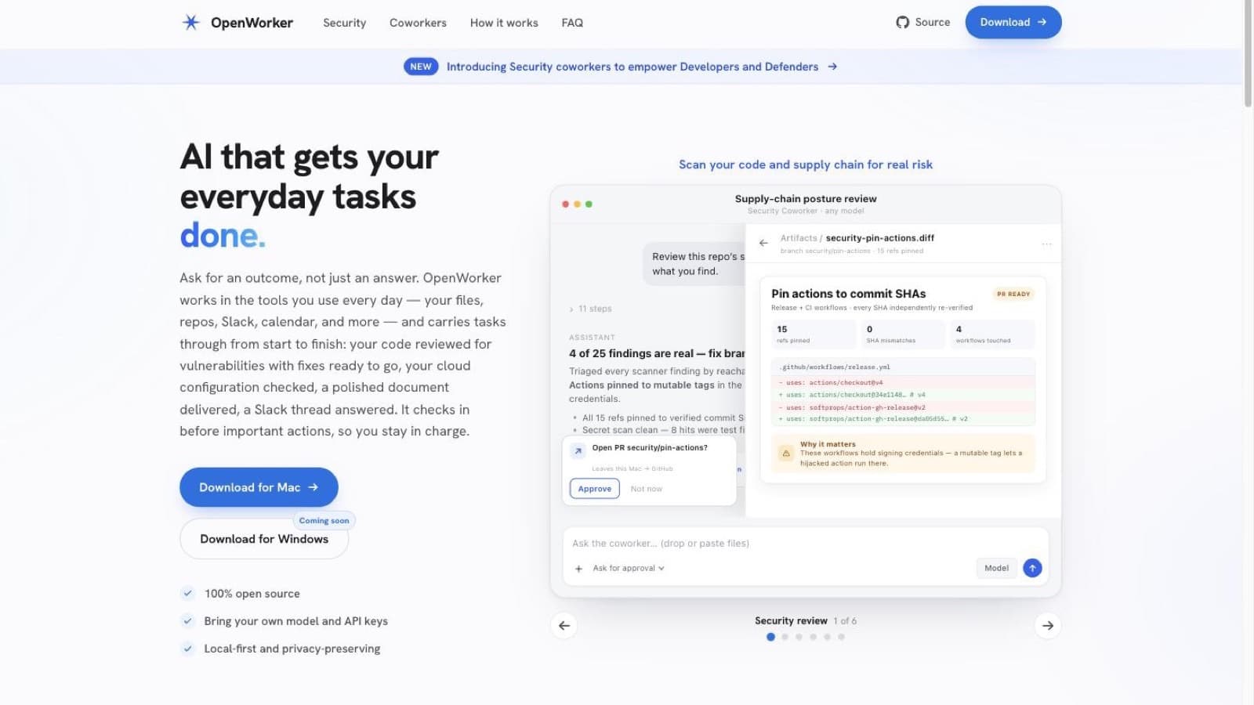
Task: Advance to the next carousel slide arrow
Action: (x=1048, y=625)
